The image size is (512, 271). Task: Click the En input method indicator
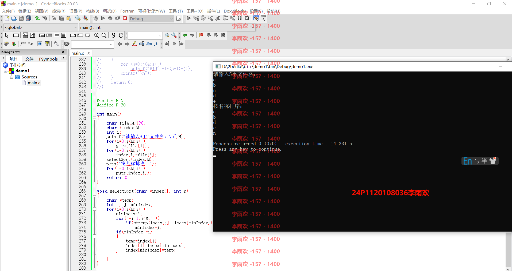pos(467,161)
